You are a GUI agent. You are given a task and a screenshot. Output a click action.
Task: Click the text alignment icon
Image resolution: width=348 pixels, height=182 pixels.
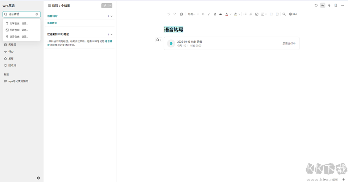tap(262, 14)
